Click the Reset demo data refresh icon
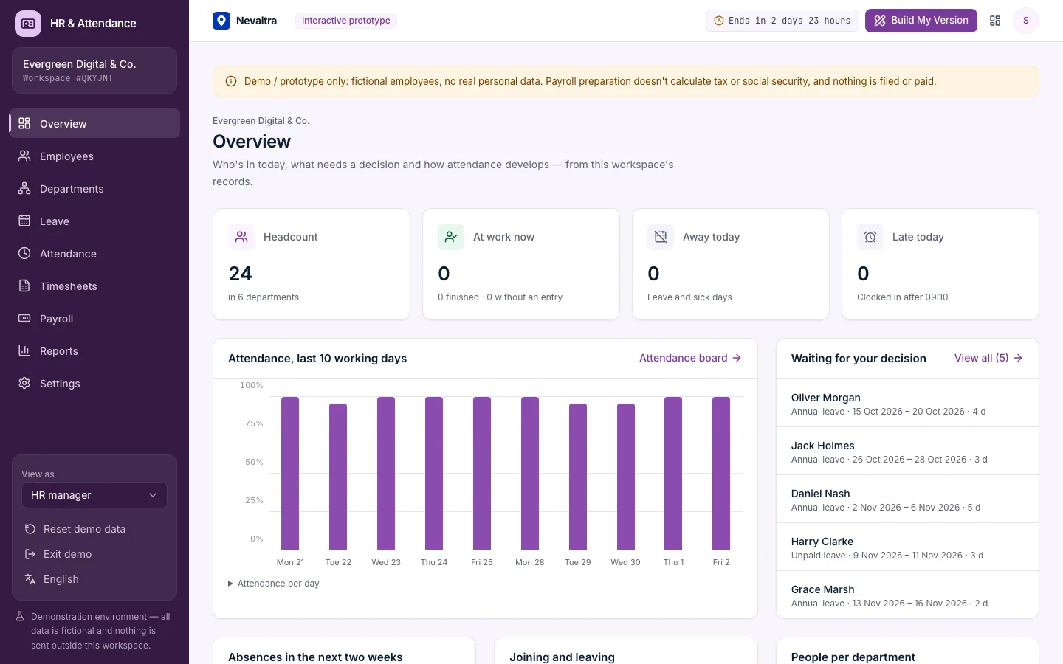1063x664 pixels. tap(30, 529)
